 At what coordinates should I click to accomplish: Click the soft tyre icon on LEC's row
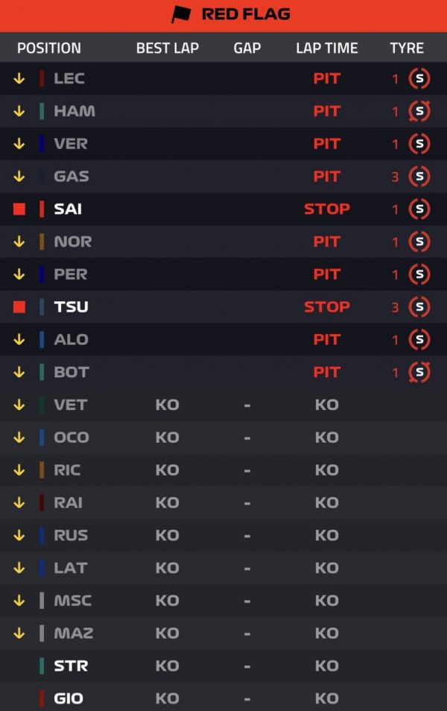419,78
